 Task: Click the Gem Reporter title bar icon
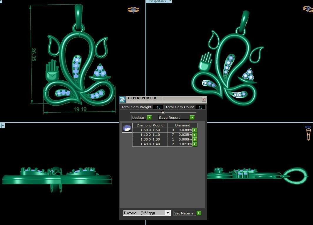pos(123,99)
